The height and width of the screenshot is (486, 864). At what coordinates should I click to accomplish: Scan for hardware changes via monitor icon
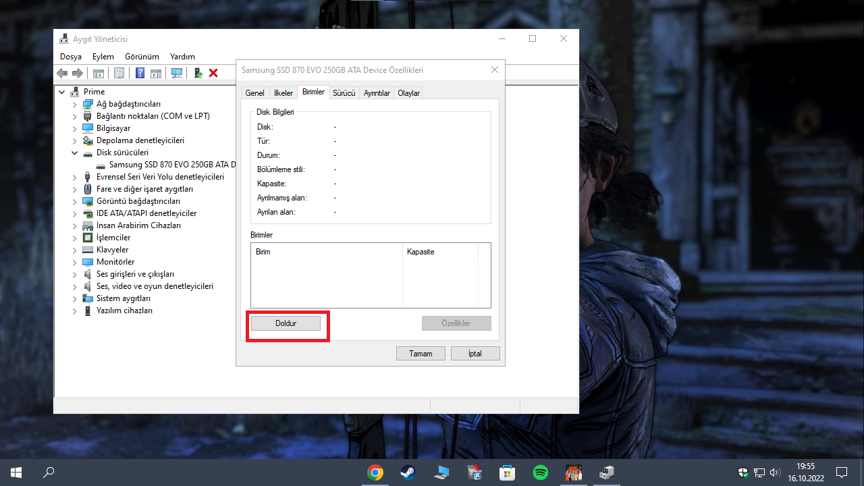177,73
